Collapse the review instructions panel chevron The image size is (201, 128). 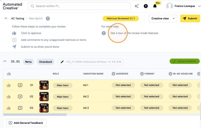point(6,18)
